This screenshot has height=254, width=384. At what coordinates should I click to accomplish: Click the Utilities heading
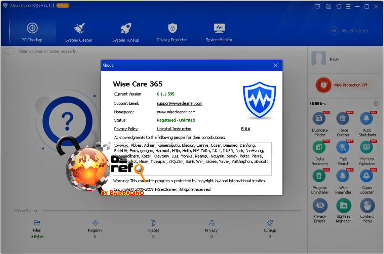(x=318, y=104)
